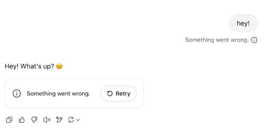
Task: Select the "hey!" user message bubble
Action: point(243,23)
